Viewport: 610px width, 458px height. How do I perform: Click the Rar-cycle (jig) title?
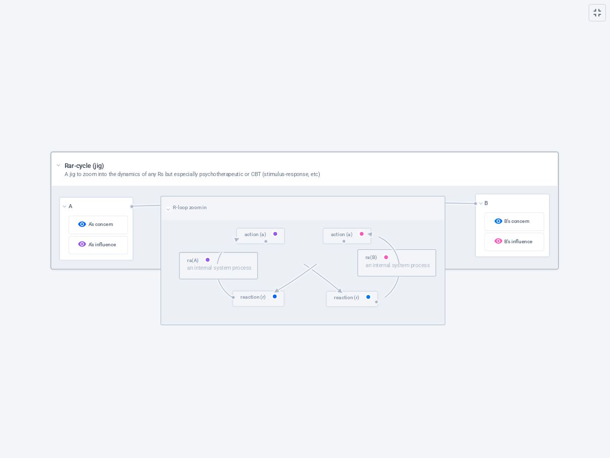84,166
